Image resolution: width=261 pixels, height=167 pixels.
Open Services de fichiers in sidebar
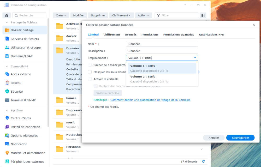pos(25,39)
